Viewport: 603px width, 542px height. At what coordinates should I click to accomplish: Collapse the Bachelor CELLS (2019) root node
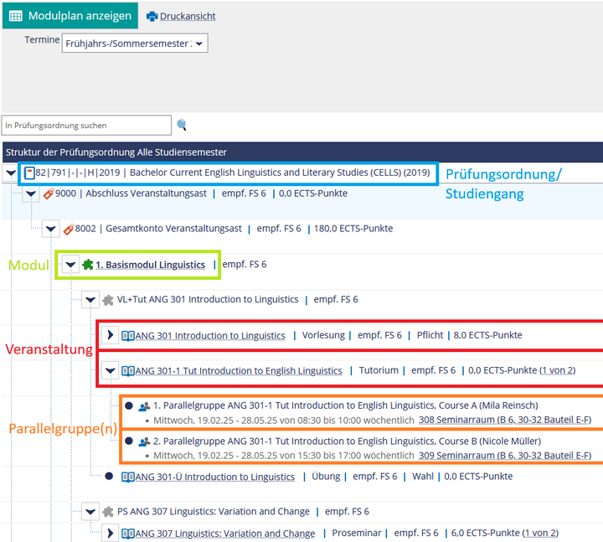click(11, 173)
